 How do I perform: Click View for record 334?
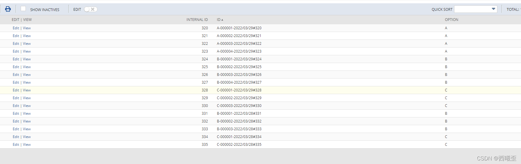click(27, 137)
